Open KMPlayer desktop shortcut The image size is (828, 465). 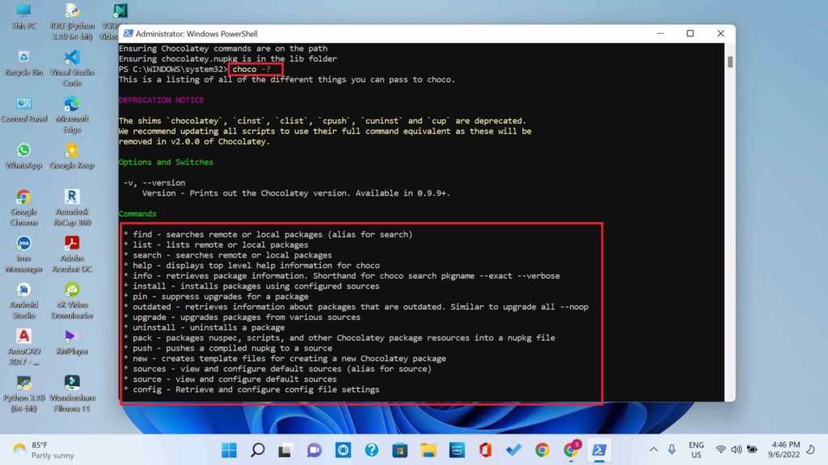(x=72, y=341)
